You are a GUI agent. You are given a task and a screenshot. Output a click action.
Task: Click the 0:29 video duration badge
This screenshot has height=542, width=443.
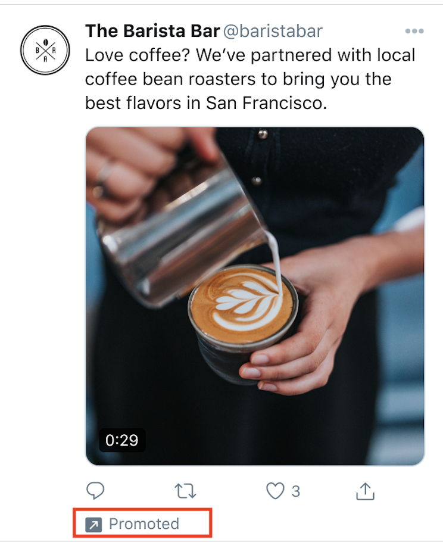[122, 440]
